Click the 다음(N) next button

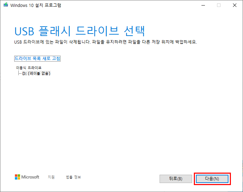pos(212,179)
